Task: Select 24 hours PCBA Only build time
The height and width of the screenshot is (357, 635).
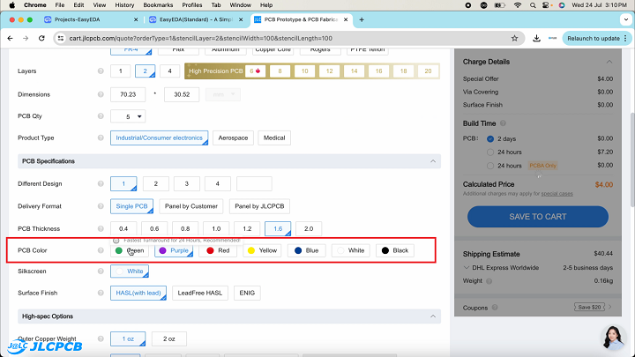Action: click(x=490, y=166)
